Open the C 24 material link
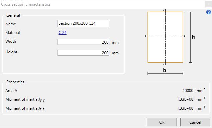 (x=63, y=33)
